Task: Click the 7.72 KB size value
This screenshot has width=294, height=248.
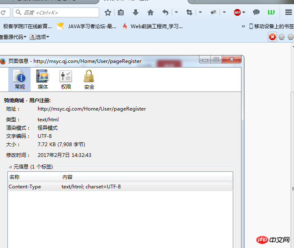Action: click(61, 144)
